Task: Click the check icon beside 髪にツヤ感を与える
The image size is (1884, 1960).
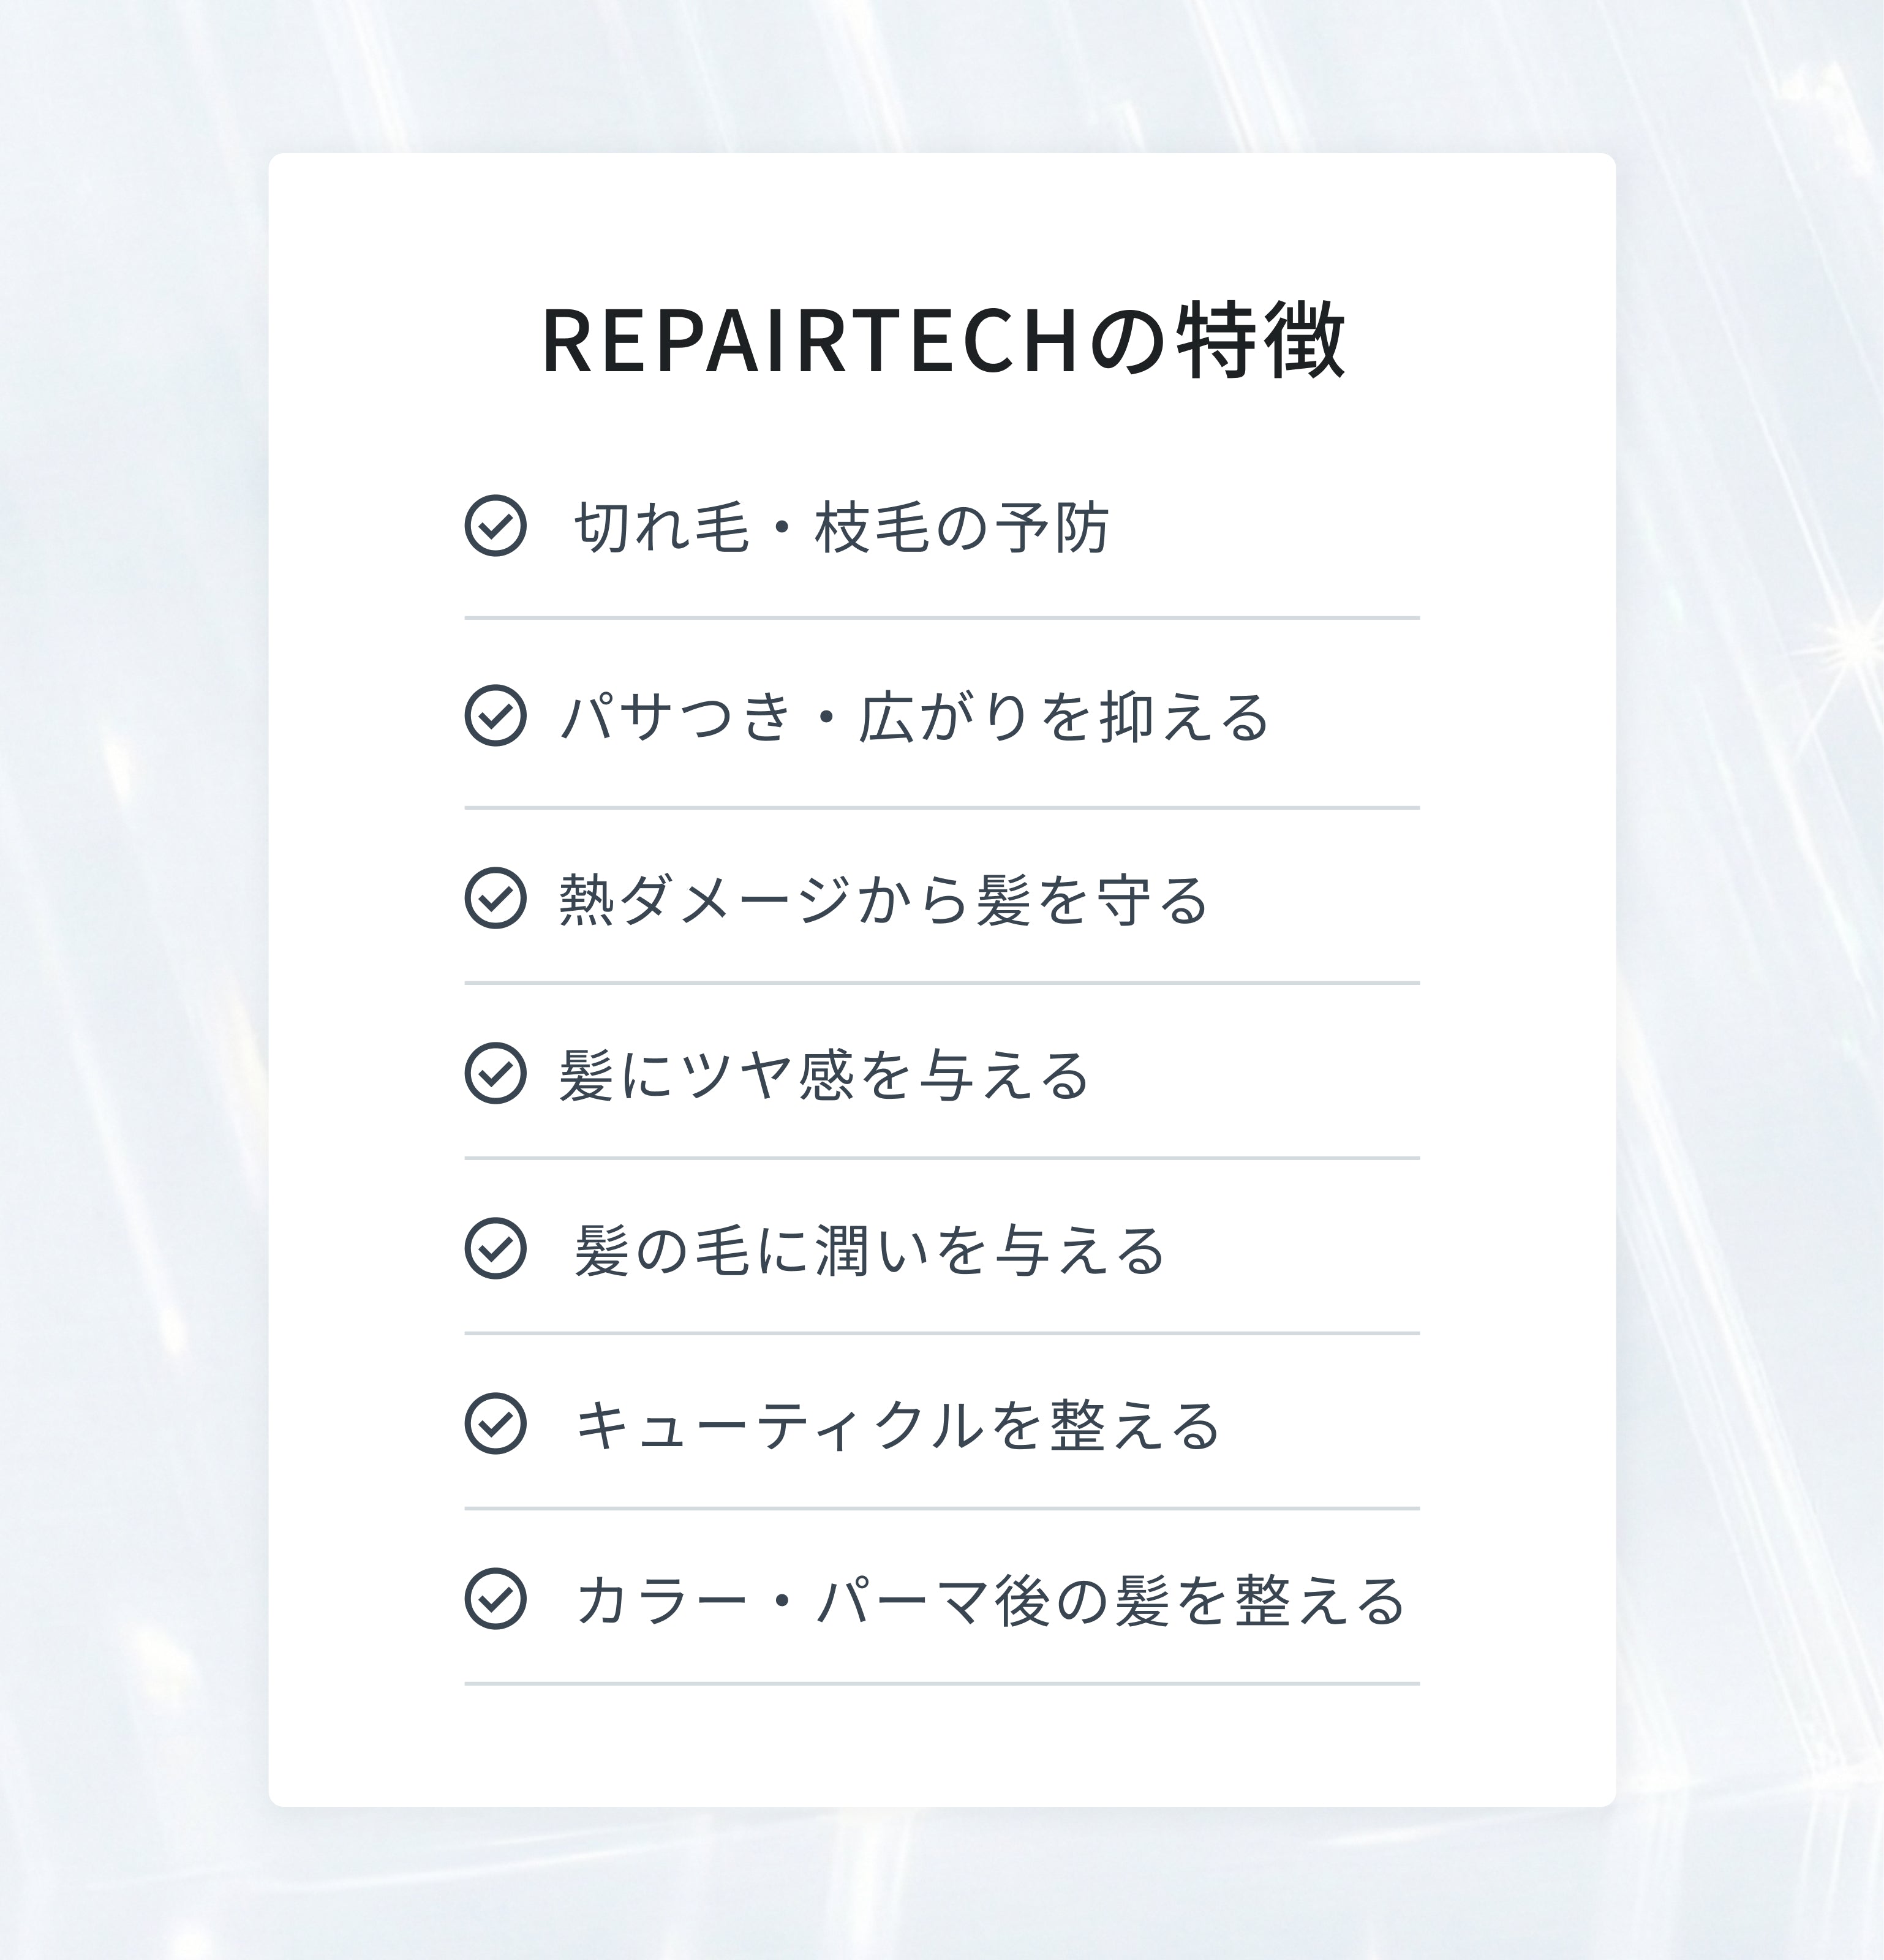Action: [495, 1073]
